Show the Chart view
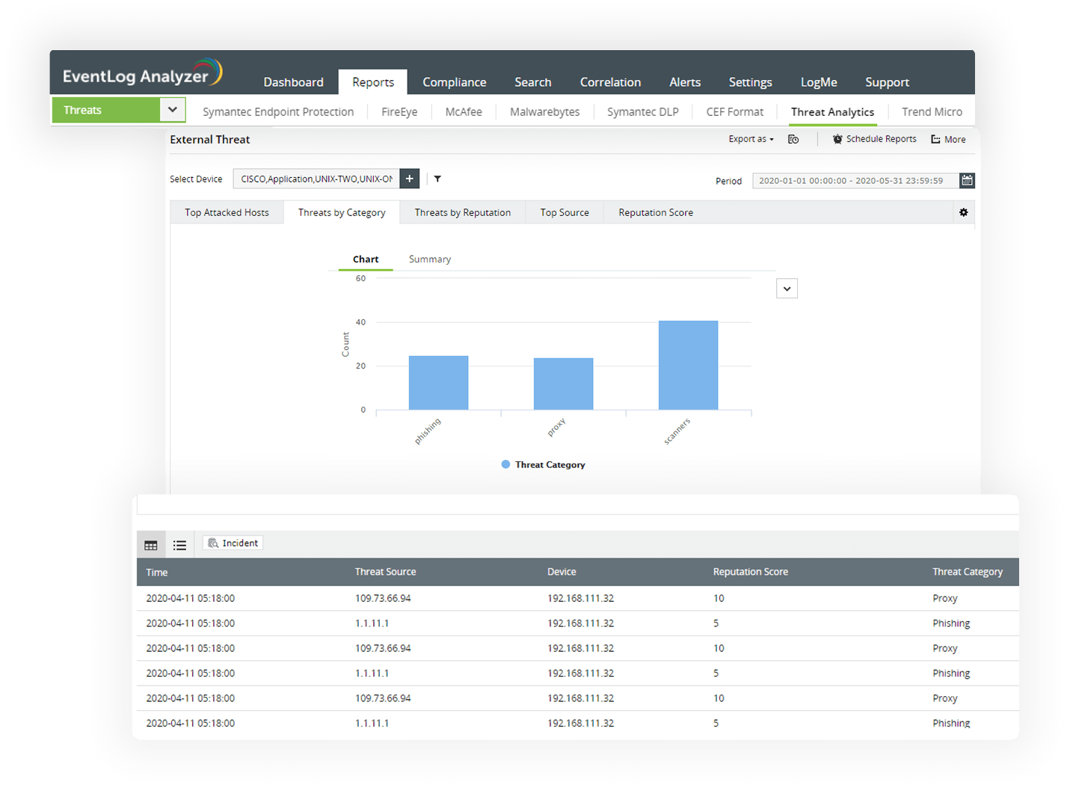 point(366,259)
